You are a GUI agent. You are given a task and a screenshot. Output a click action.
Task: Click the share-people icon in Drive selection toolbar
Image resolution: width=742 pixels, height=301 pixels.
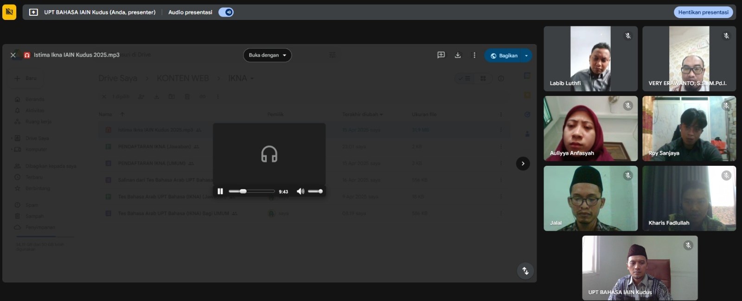coord(141,97)
